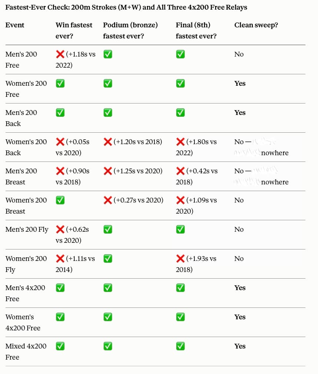The width and height of the screenshot is (318, 374).
Task: Click the green check in Men's 200 Back podium column
Action: [108, 113]
